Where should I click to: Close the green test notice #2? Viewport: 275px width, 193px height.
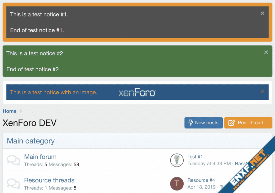[x=266, y=52]
